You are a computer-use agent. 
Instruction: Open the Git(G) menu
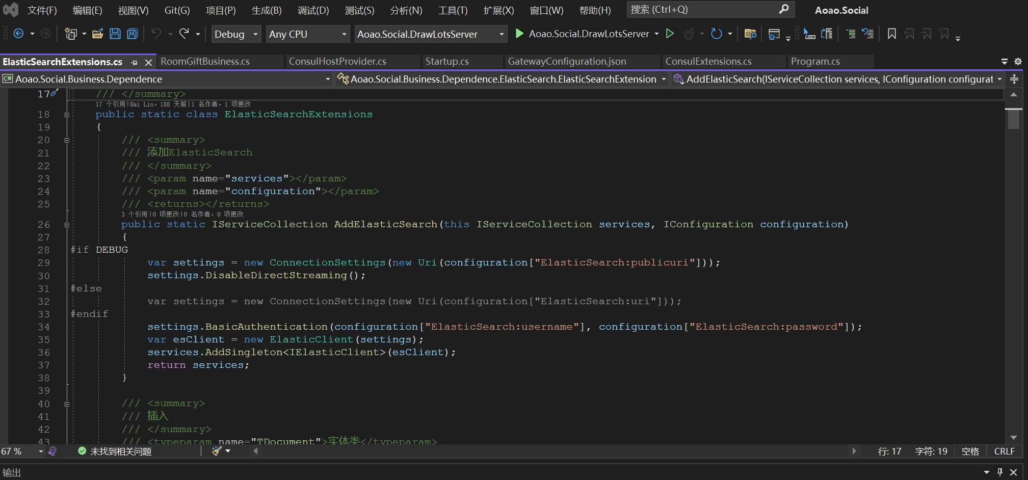[177, 10]
